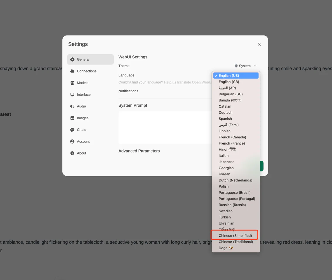Select Korean in the language list
The image size is (332, 280).
[224, 174]
